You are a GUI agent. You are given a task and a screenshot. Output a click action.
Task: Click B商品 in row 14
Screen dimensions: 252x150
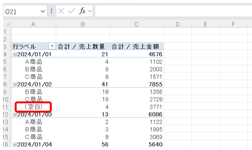34,130
